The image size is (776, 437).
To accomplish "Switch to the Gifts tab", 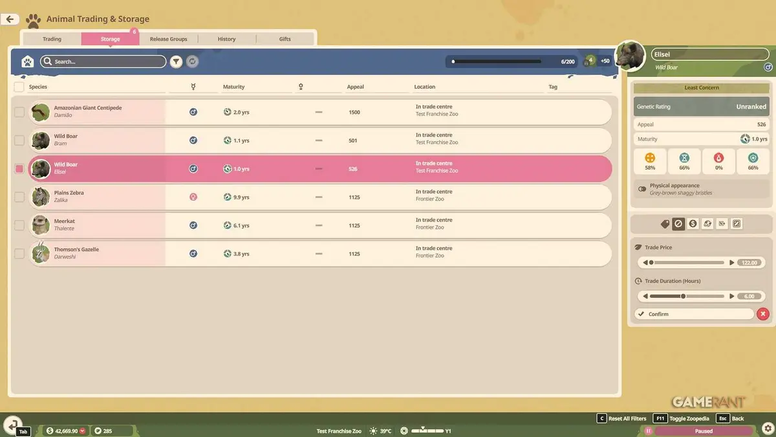I will pyautogui.click(x=285, y=39).
